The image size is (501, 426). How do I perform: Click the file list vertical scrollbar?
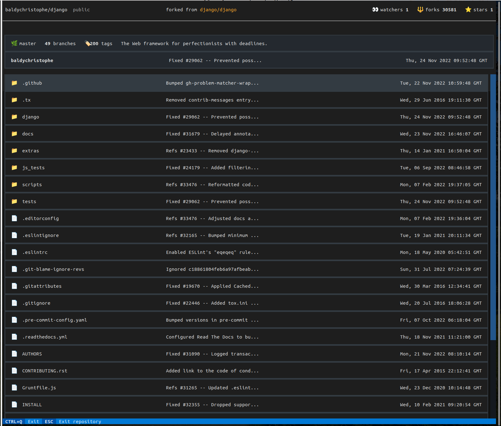pos(493,207)
